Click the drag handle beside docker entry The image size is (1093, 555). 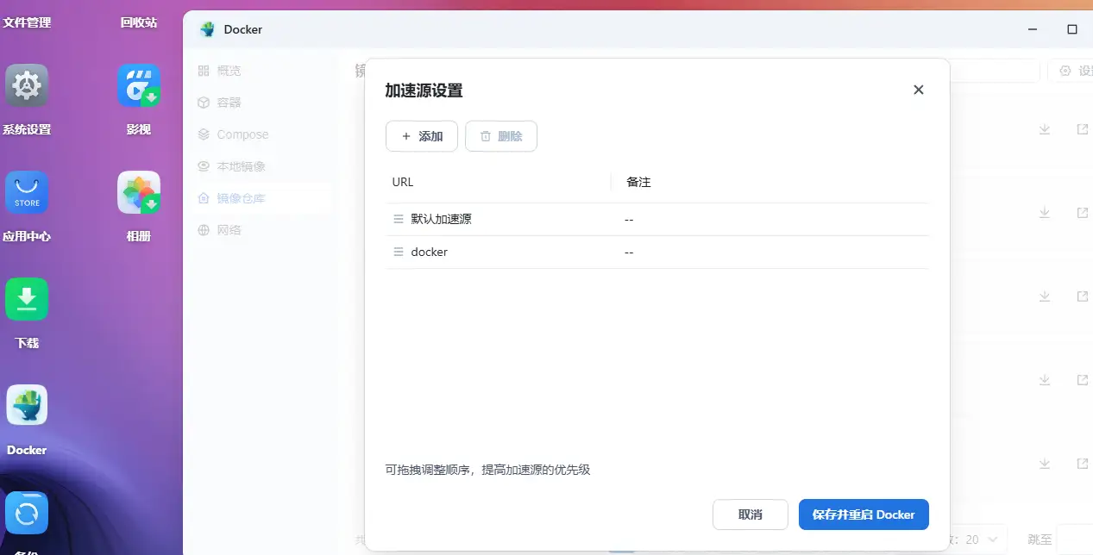[x=397, y=252]
